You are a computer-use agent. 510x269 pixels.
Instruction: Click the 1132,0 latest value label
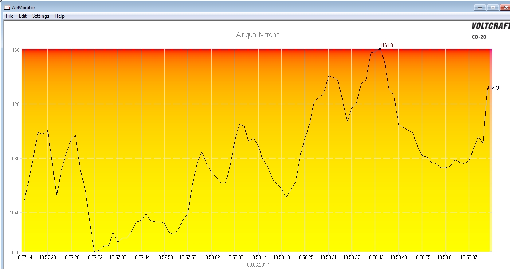[494, 88]
